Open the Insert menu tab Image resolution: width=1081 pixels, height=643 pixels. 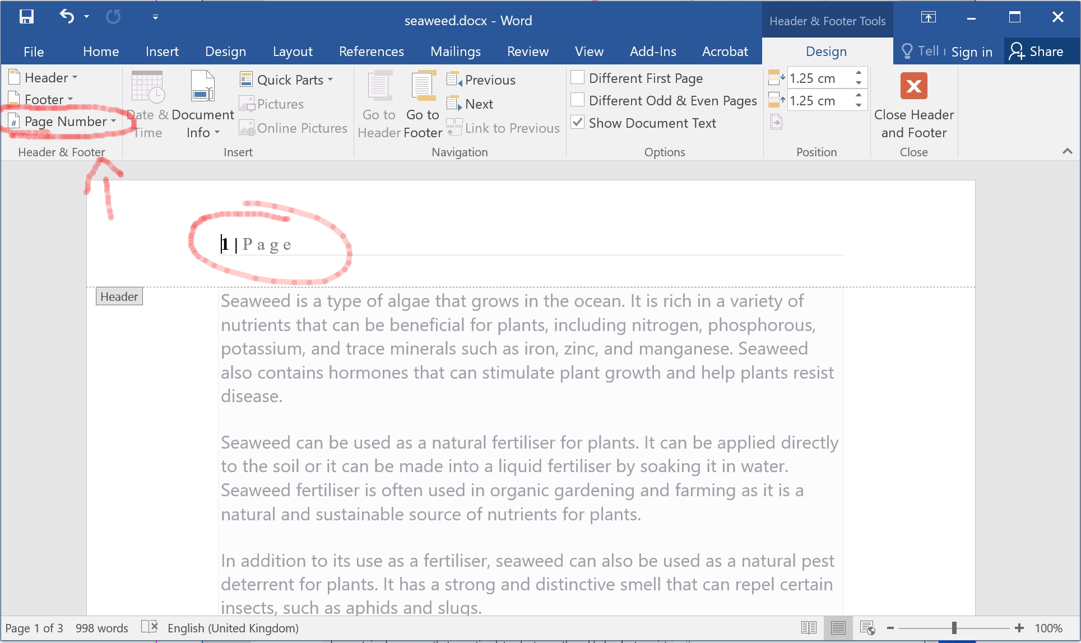161,52
